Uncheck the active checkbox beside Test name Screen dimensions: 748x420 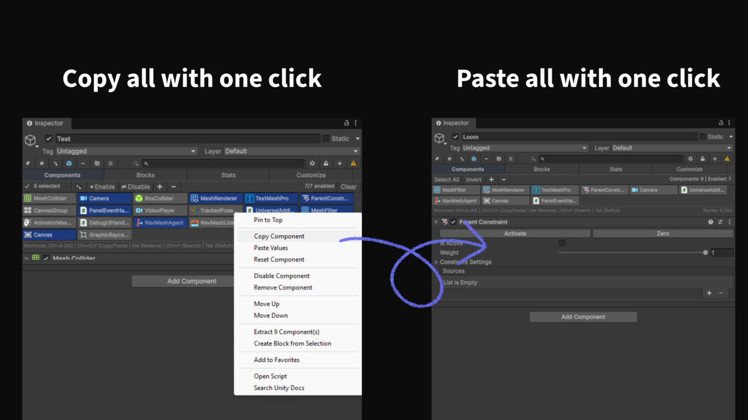(x=49, y=139)
